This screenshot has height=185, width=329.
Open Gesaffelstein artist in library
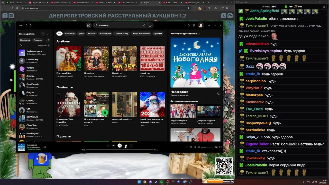tap(34, 86)
